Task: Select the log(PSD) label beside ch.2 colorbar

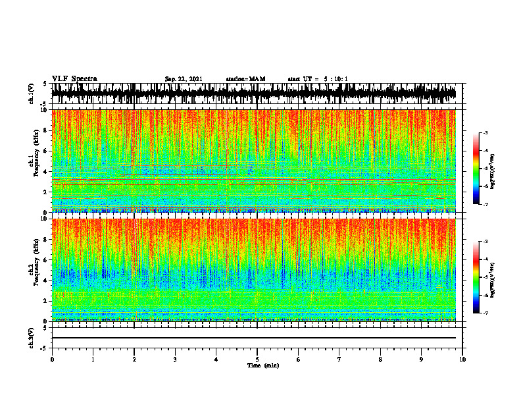Action: (x=493, y=279)
